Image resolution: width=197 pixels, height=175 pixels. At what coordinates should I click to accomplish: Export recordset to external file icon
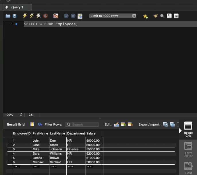(165, 124)
